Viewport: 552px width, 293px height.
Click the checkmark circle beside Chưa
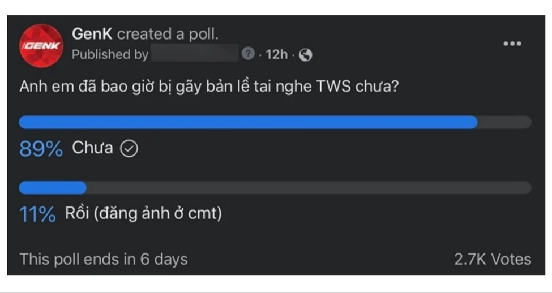tap(130, 149)
